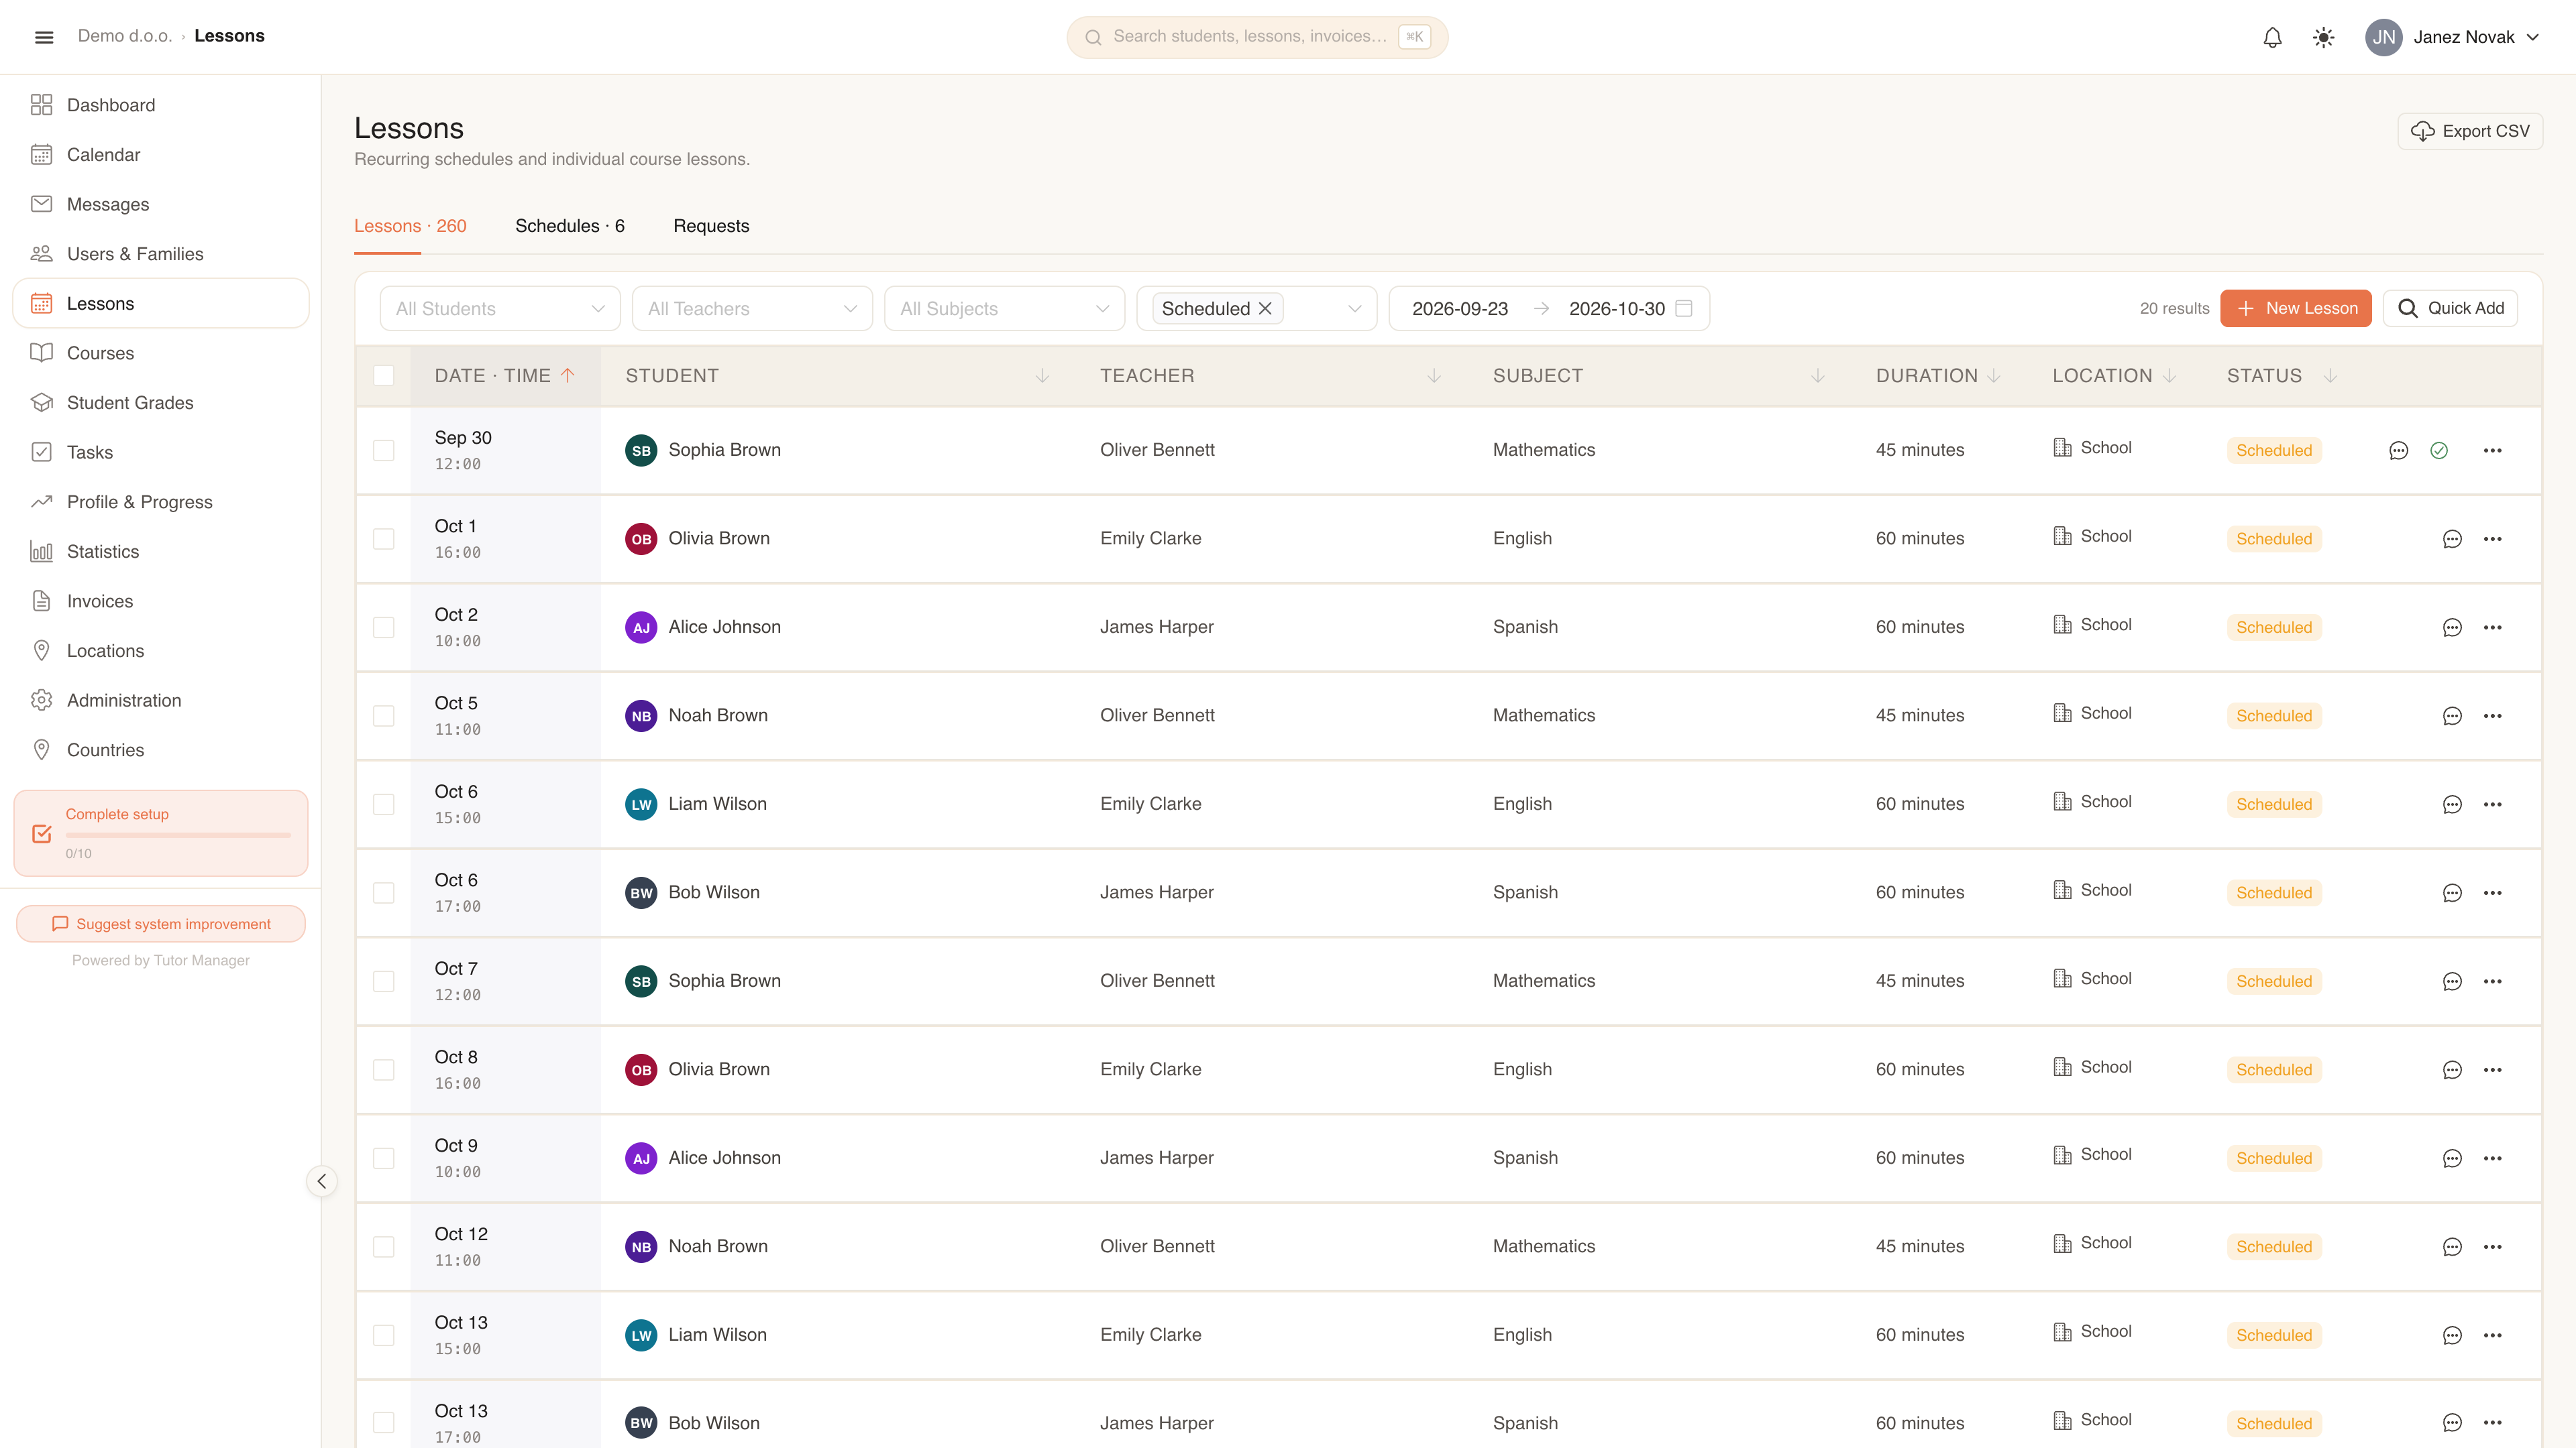Click the New Lesson button
This screenshot has height=1448, width=2576.
tap(2296, 309)
